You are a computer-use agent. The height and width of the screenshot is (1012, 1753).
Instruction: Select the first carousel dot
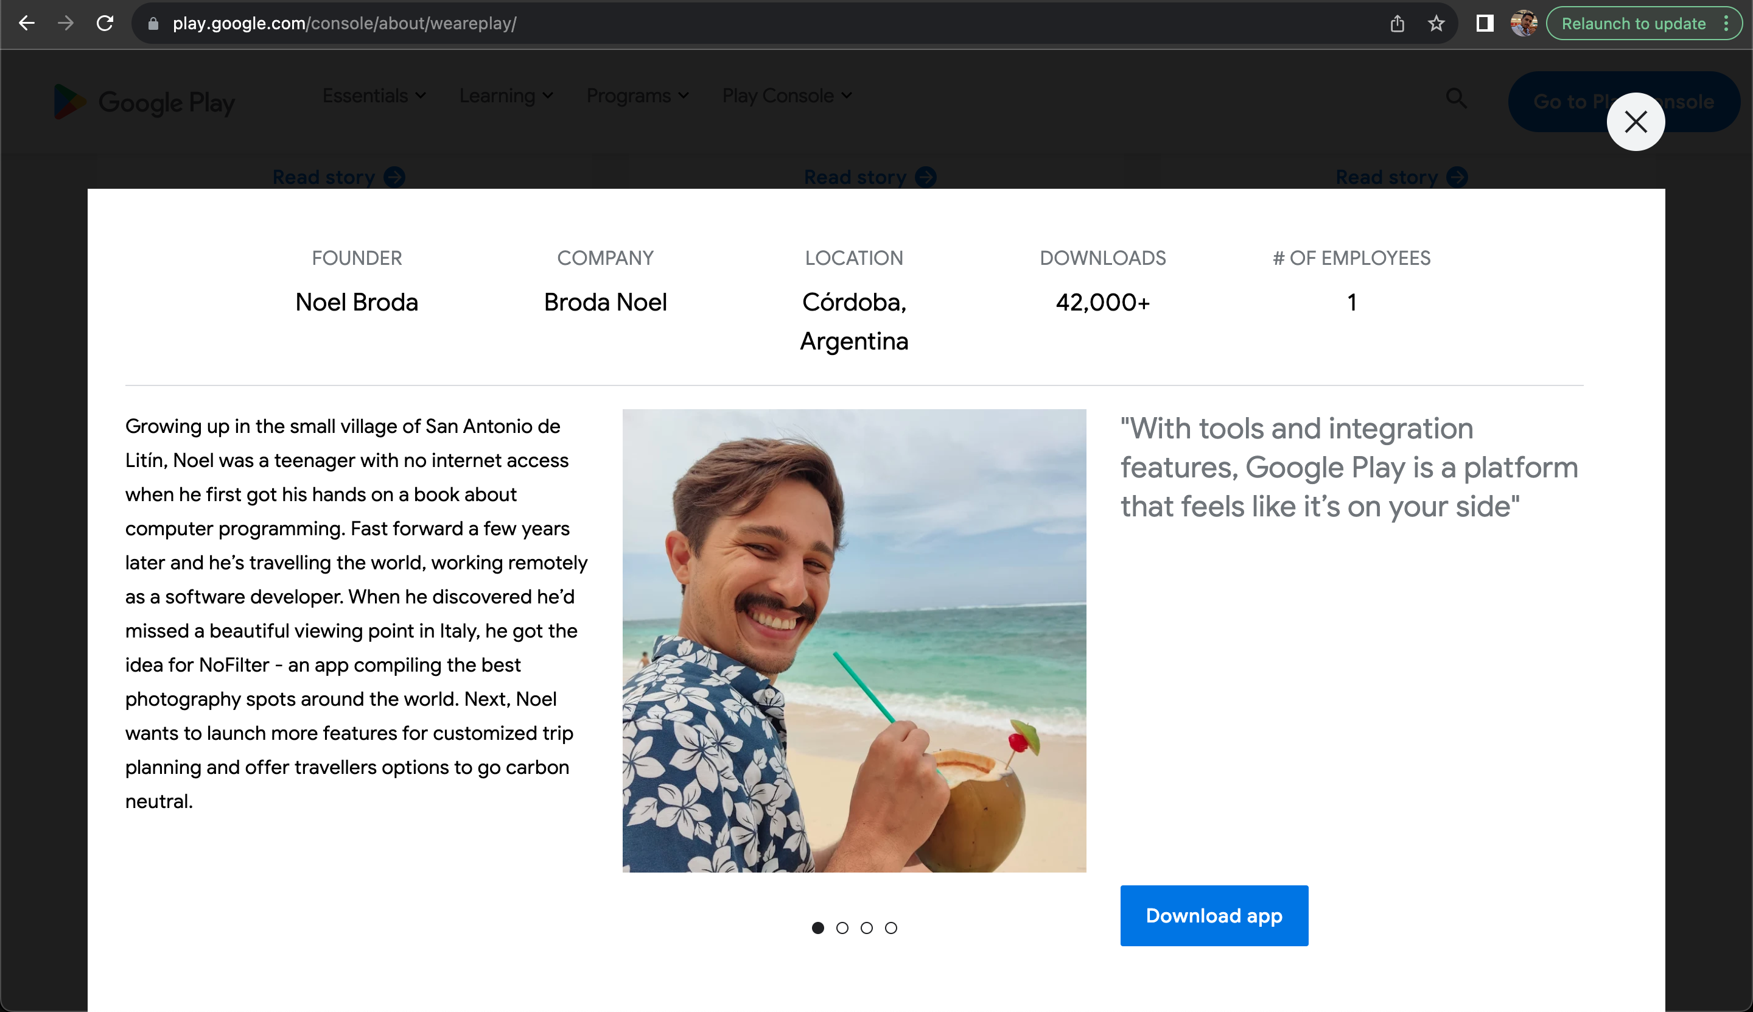(818, 928)
